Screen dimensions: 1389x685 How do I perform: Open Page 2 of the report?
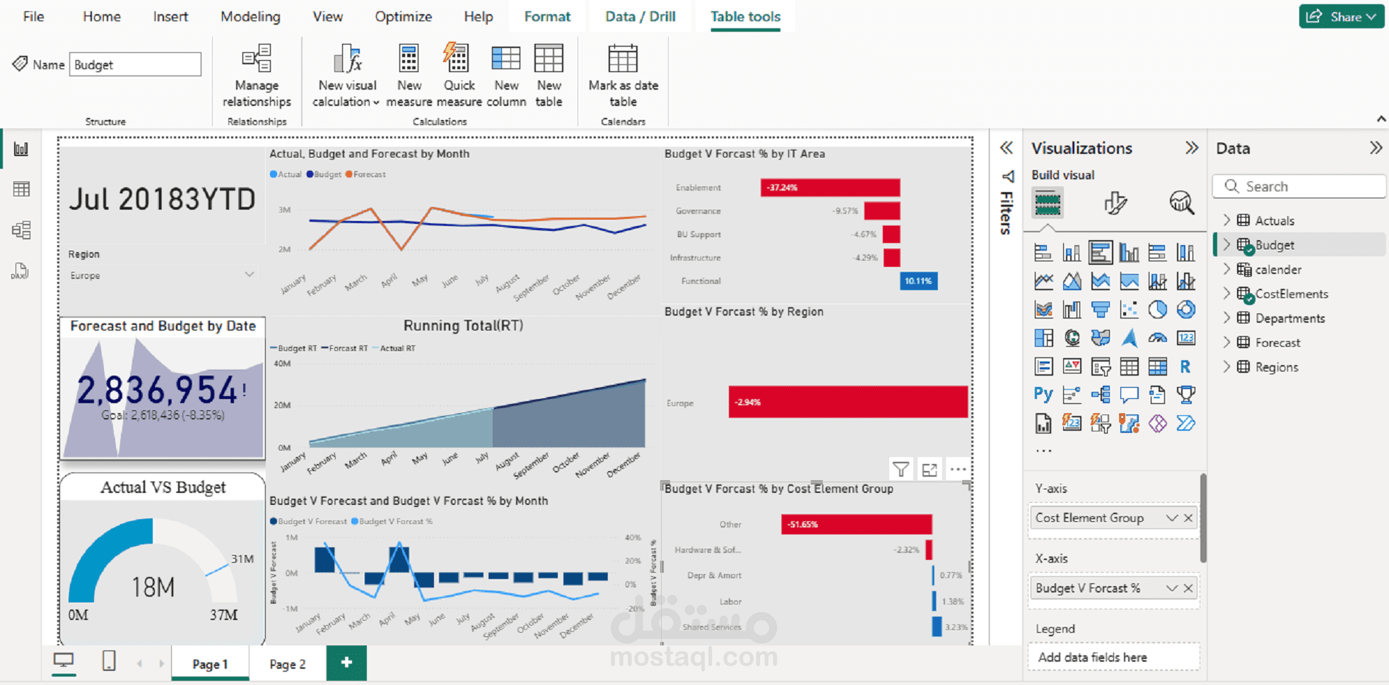[x=287, y=663]
